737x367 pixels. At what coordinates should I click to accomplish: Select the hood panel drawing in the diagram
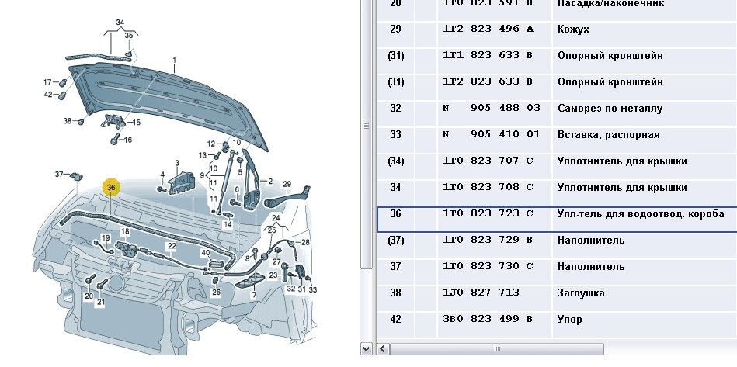pyautogui.click(x=167, y=106)
